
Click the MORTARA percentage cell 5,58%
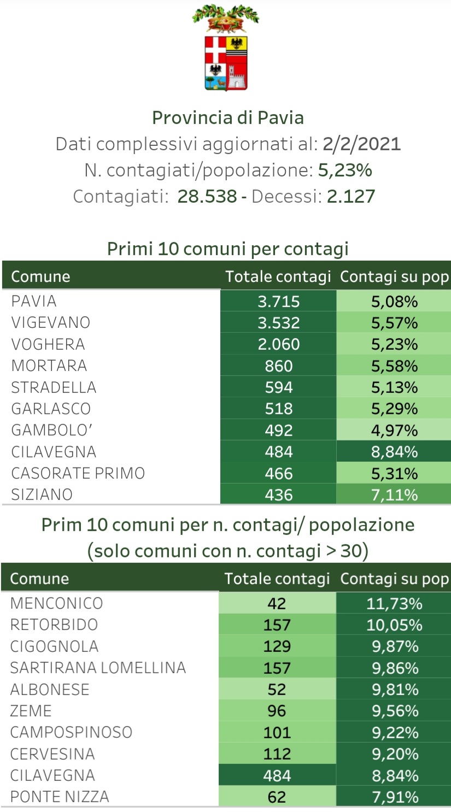coord(394,366)
